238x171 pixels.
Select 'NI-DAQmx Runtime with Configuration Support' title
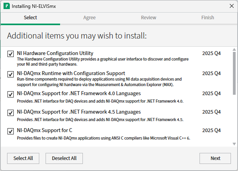pyautogui.click(x=71, y=73)
